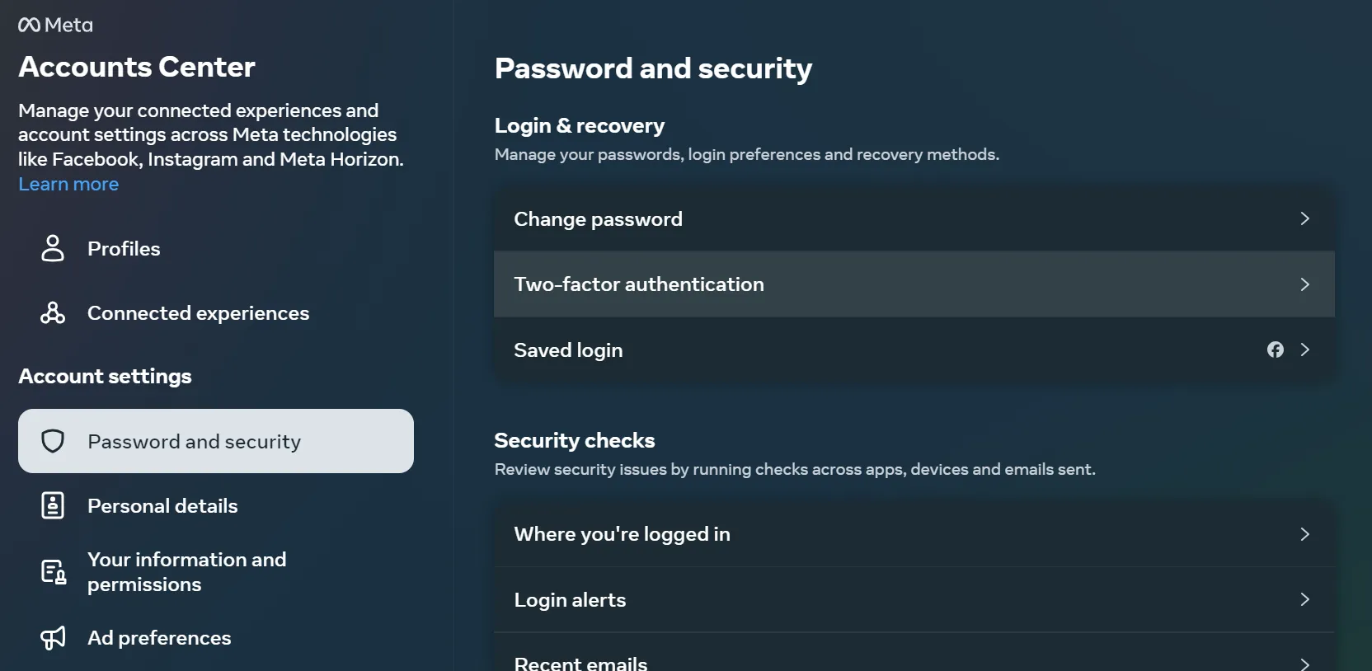Open Two-factor authentication via its arrow
The width and height of the screenshot is (1372, 671).
click(x=1304, y=284)
